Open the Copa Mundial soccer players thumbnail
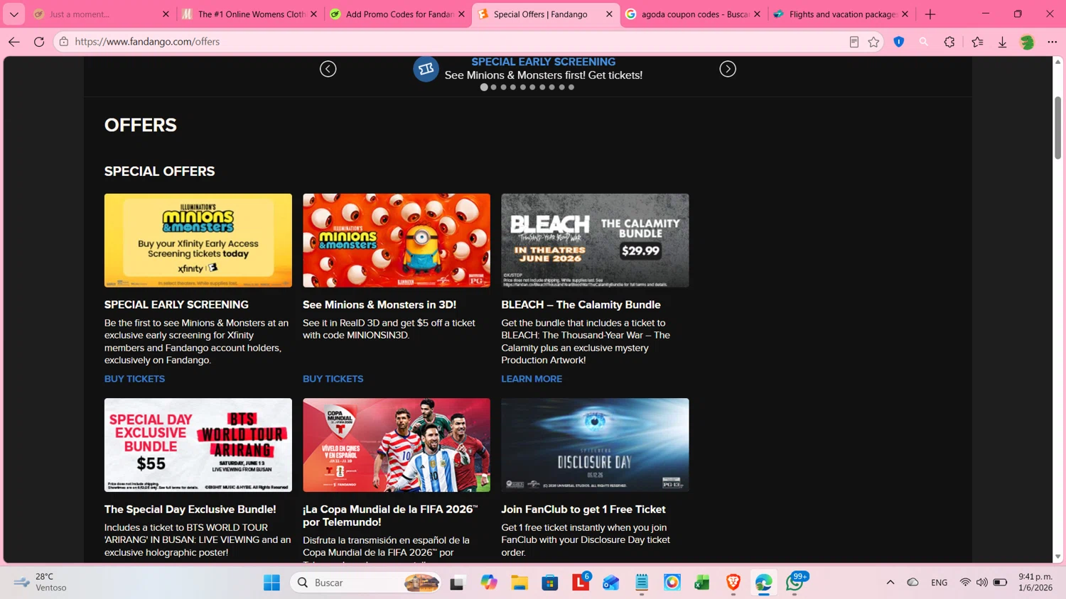Viewport: 1066px width, 599px height. pyautogui.click(x=397, y=445)
